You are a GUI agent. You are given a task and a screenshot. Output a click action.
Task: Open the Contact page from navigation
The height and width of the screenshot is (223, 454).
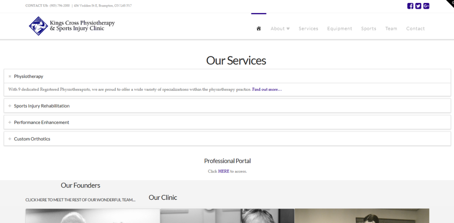coord(415,29)
